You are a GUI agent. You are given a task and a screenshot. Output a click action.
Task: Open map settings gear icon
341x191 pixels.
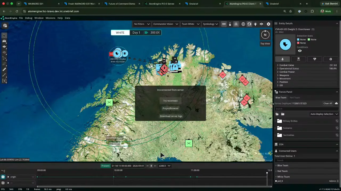point(269,24)
